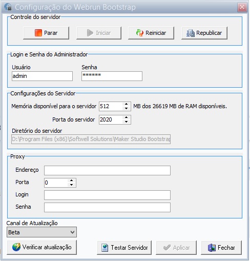Click the gray play icon on Iniciar

(x=90, y=33)
